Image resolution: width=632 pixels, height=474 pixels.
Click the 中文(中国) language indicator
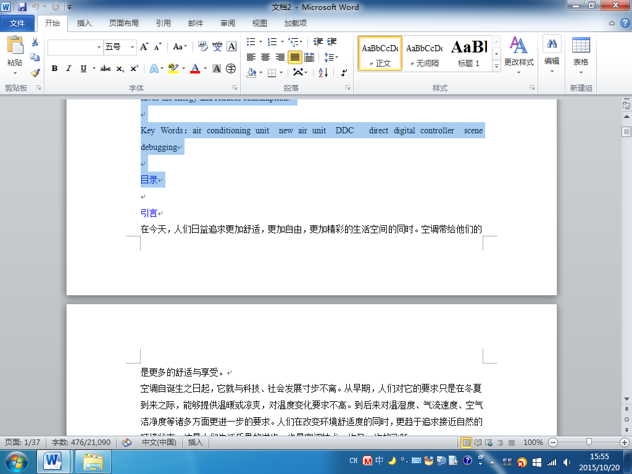tap(159, 443)
